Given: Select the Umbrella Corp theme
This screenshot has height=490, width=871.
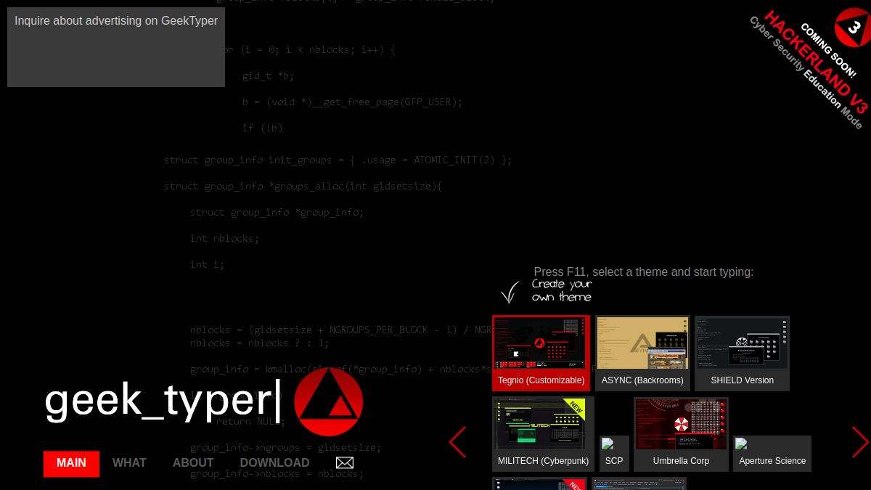Looking at the screenshot, I should 681,434.
